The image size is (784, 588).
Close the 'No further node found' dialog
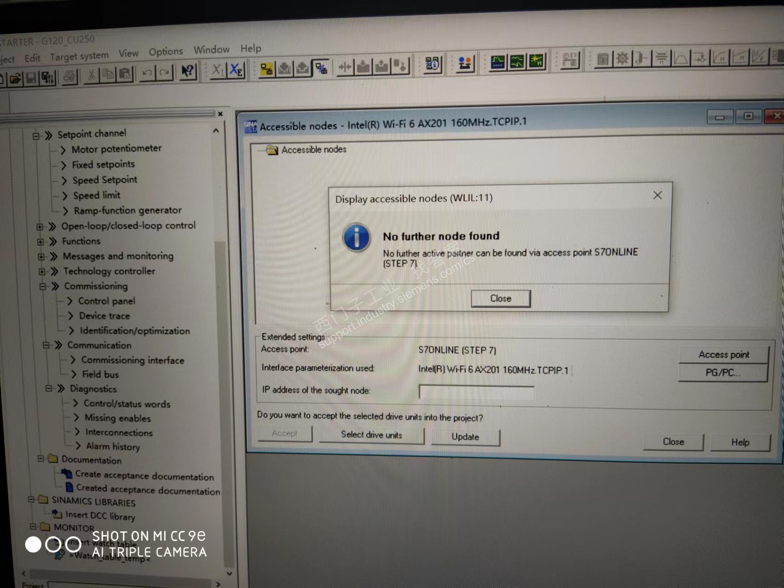[x=500, y=299]
